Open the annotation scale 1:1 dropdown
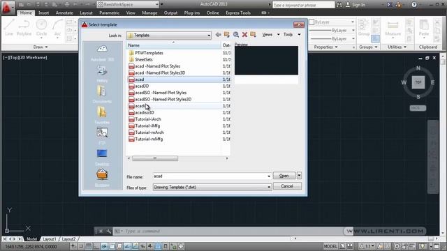The height and width of the screenshot is (251, 447). (x=367, y=246)
